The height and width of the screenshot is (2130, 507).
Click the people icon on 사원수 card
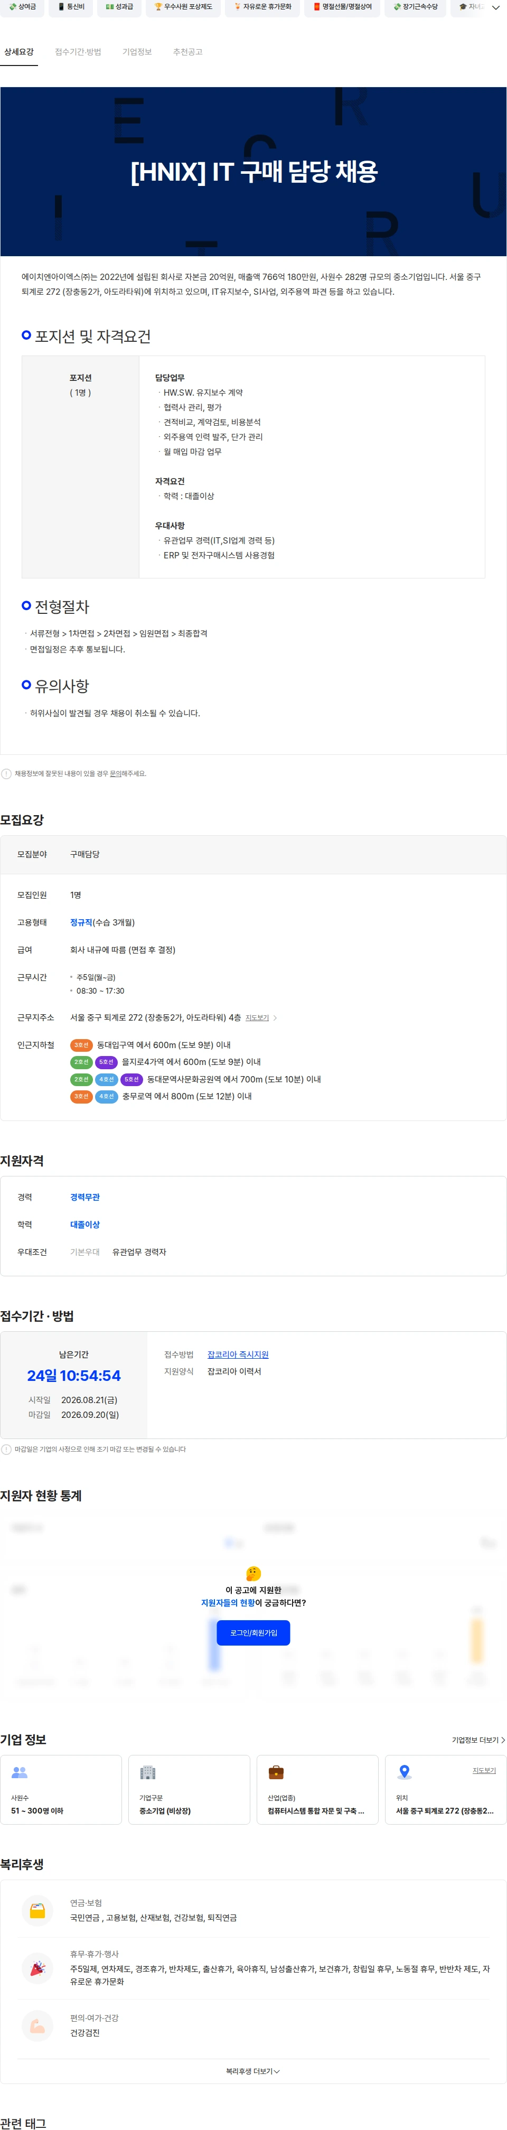20,1773
